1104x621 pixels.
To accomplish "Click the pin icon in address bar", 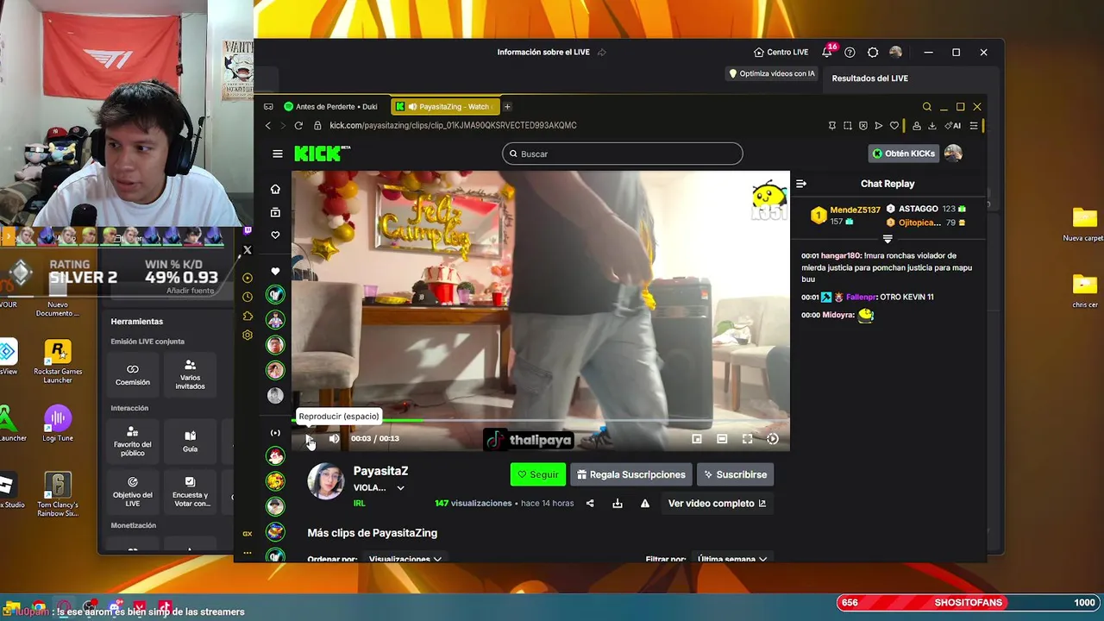I will 831,126.
